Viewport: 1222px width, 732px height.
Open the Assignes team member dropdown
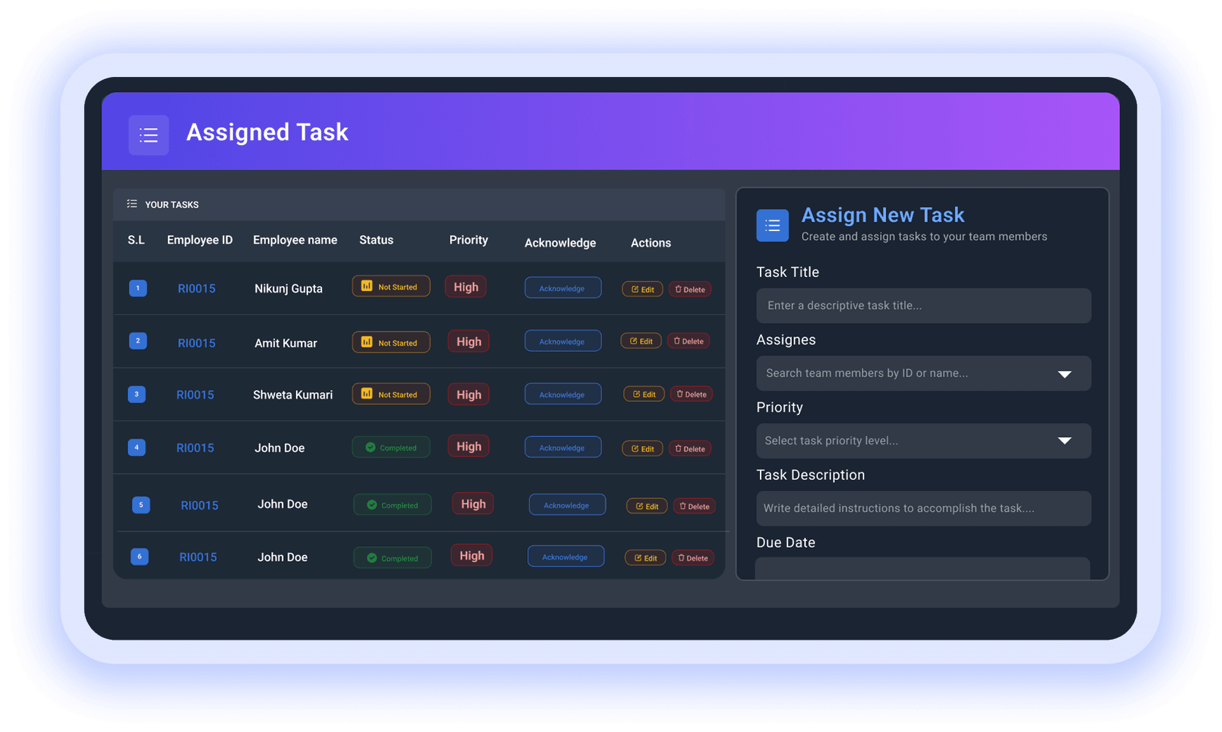tap(923, 373)
